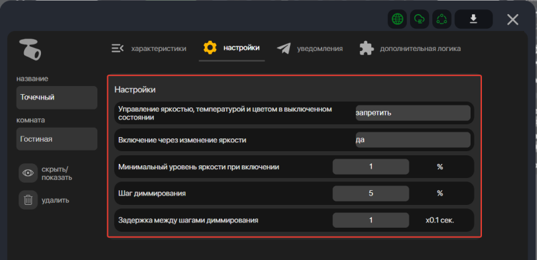Screen dimensions: 537x260
Task: Click the Задержка между шагами диммирования label
Action: tap(188, 220)
